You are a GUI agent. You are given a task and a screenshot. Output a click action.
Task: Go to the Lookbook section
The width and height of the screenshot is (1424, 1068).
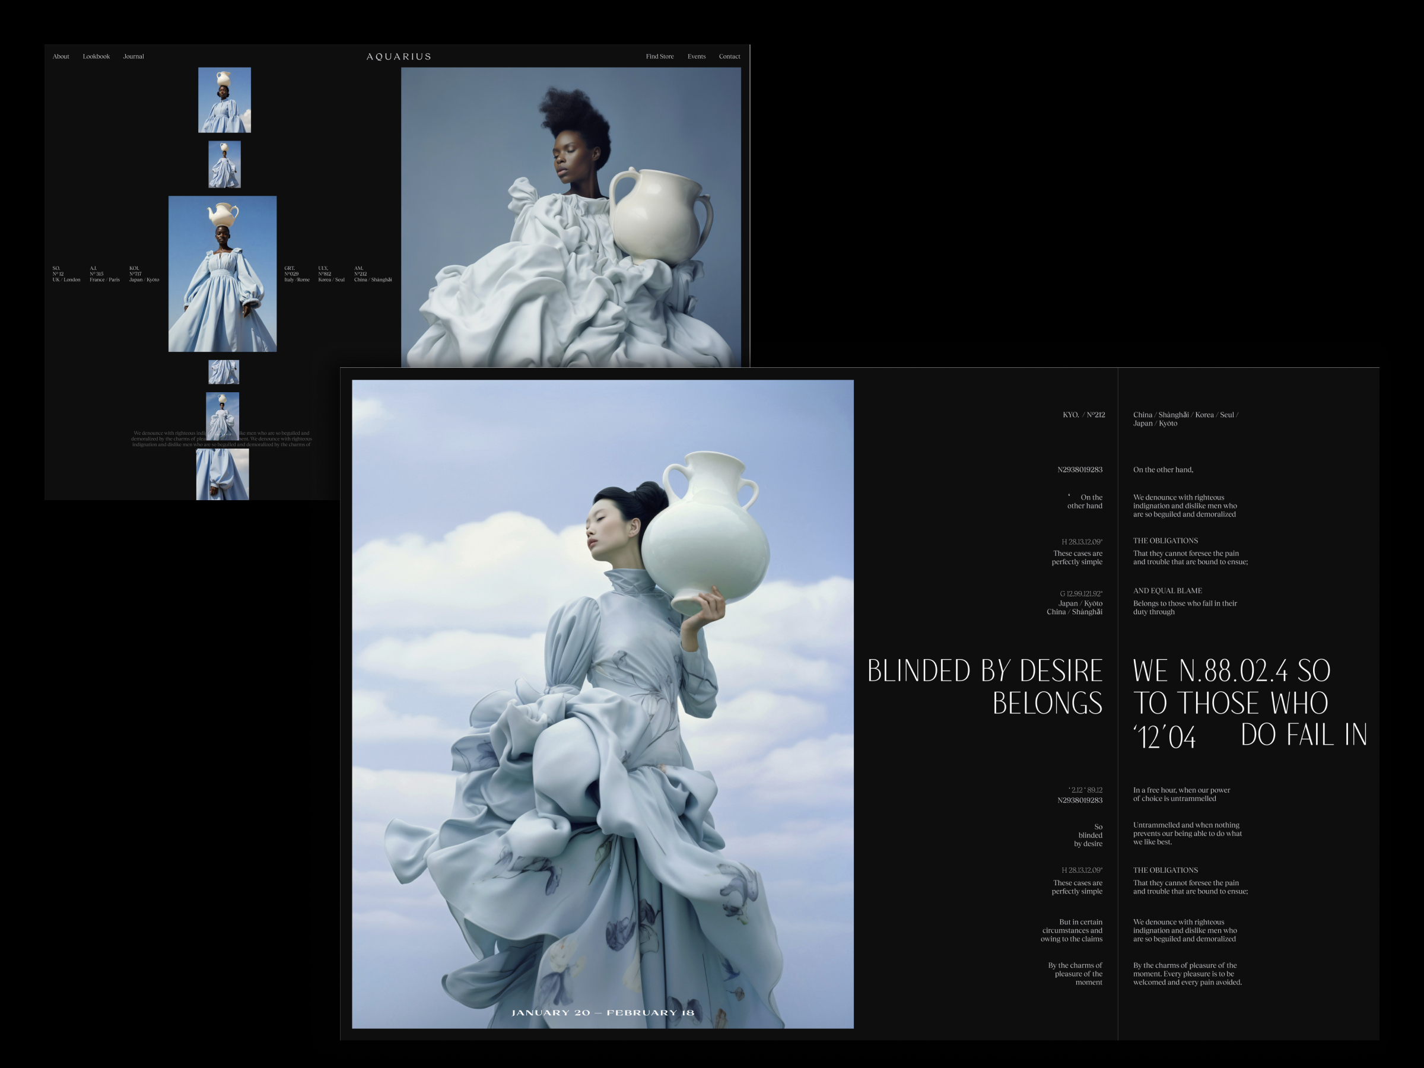96,56
